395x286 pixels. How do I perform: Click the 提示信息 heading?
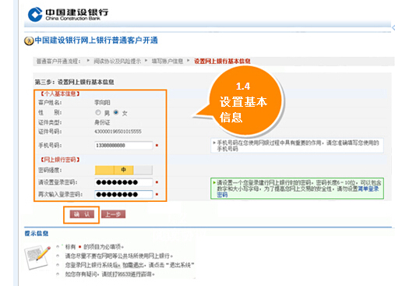tap(37, 233)
